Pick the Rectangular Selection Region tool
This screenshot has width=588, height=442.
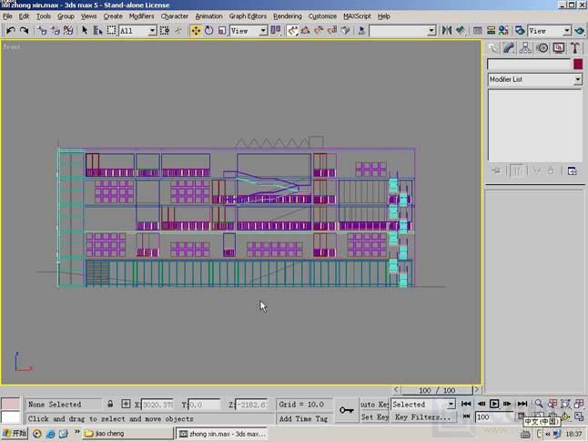(x=111, y=30)
